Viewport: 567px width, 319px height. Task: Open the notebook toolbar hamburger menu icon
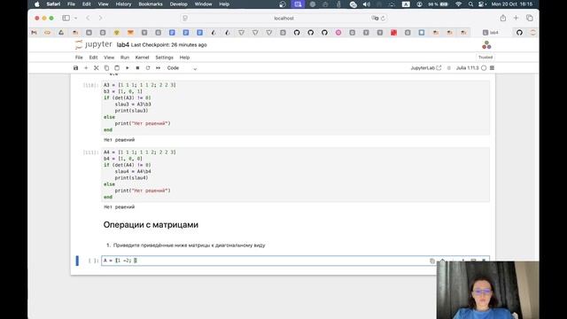click(x=493, y=68)
